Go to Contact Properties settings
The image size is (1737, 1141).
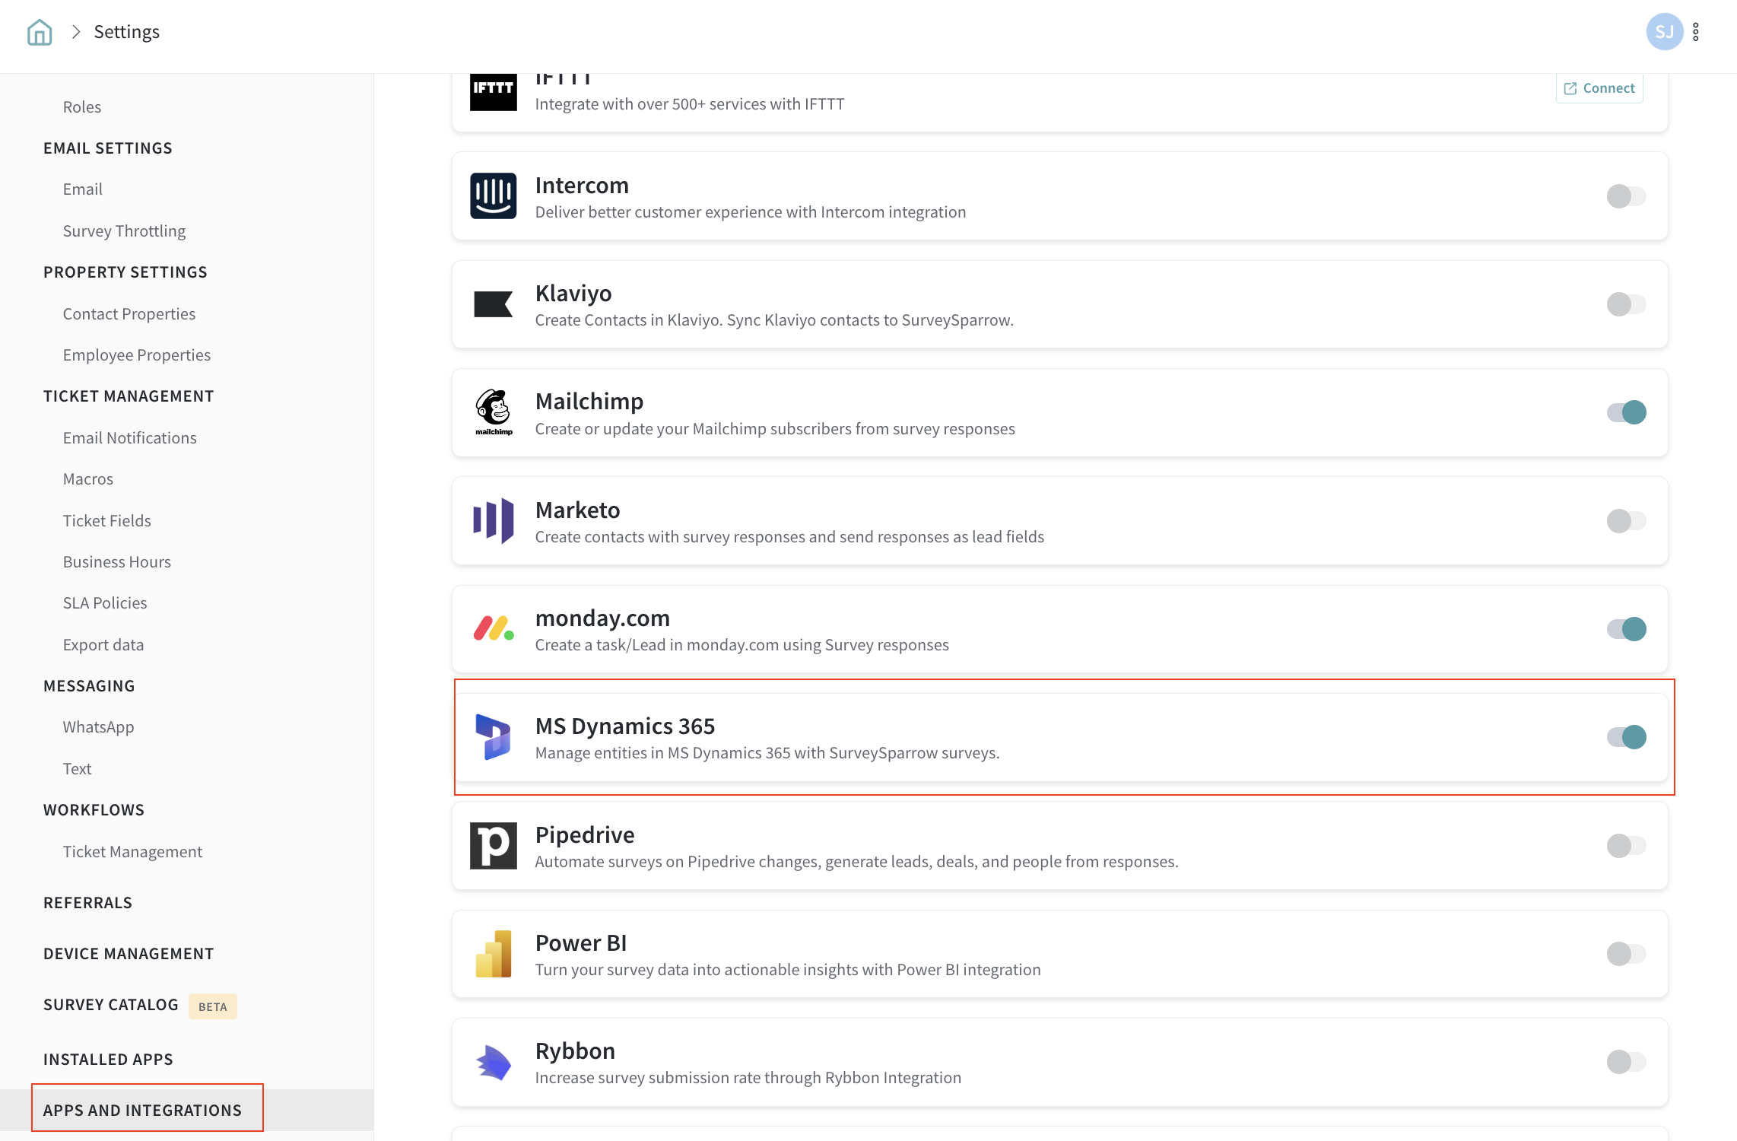pyautogui.click(x=129, y=314)
